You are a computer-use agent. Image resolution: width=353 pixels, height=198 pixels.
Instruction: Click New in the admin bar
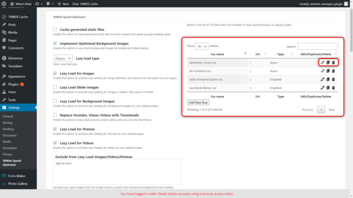click(x=63, y=4)
